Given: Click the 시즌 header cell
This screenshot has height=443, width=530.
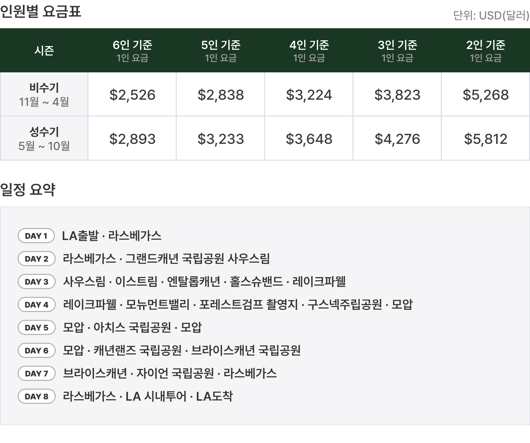Looking at the screenshot, I should tap(44, 51).
